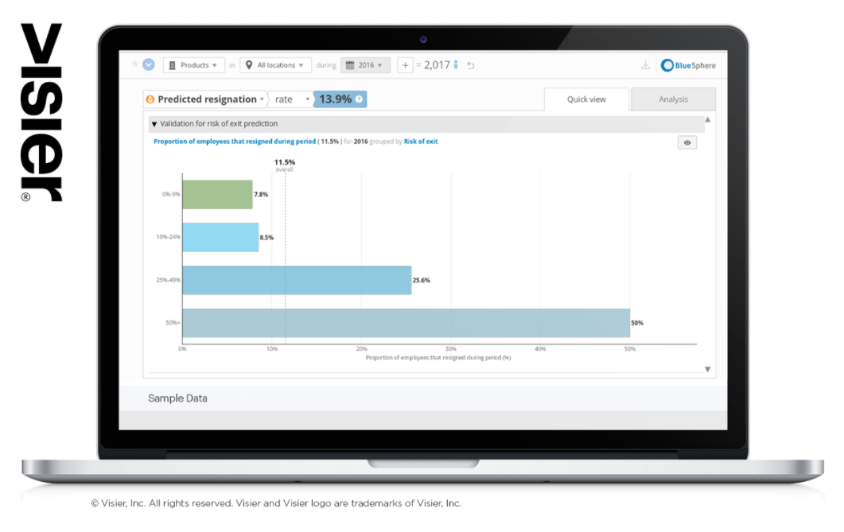Open the rate dropdown

coord(308,99)
